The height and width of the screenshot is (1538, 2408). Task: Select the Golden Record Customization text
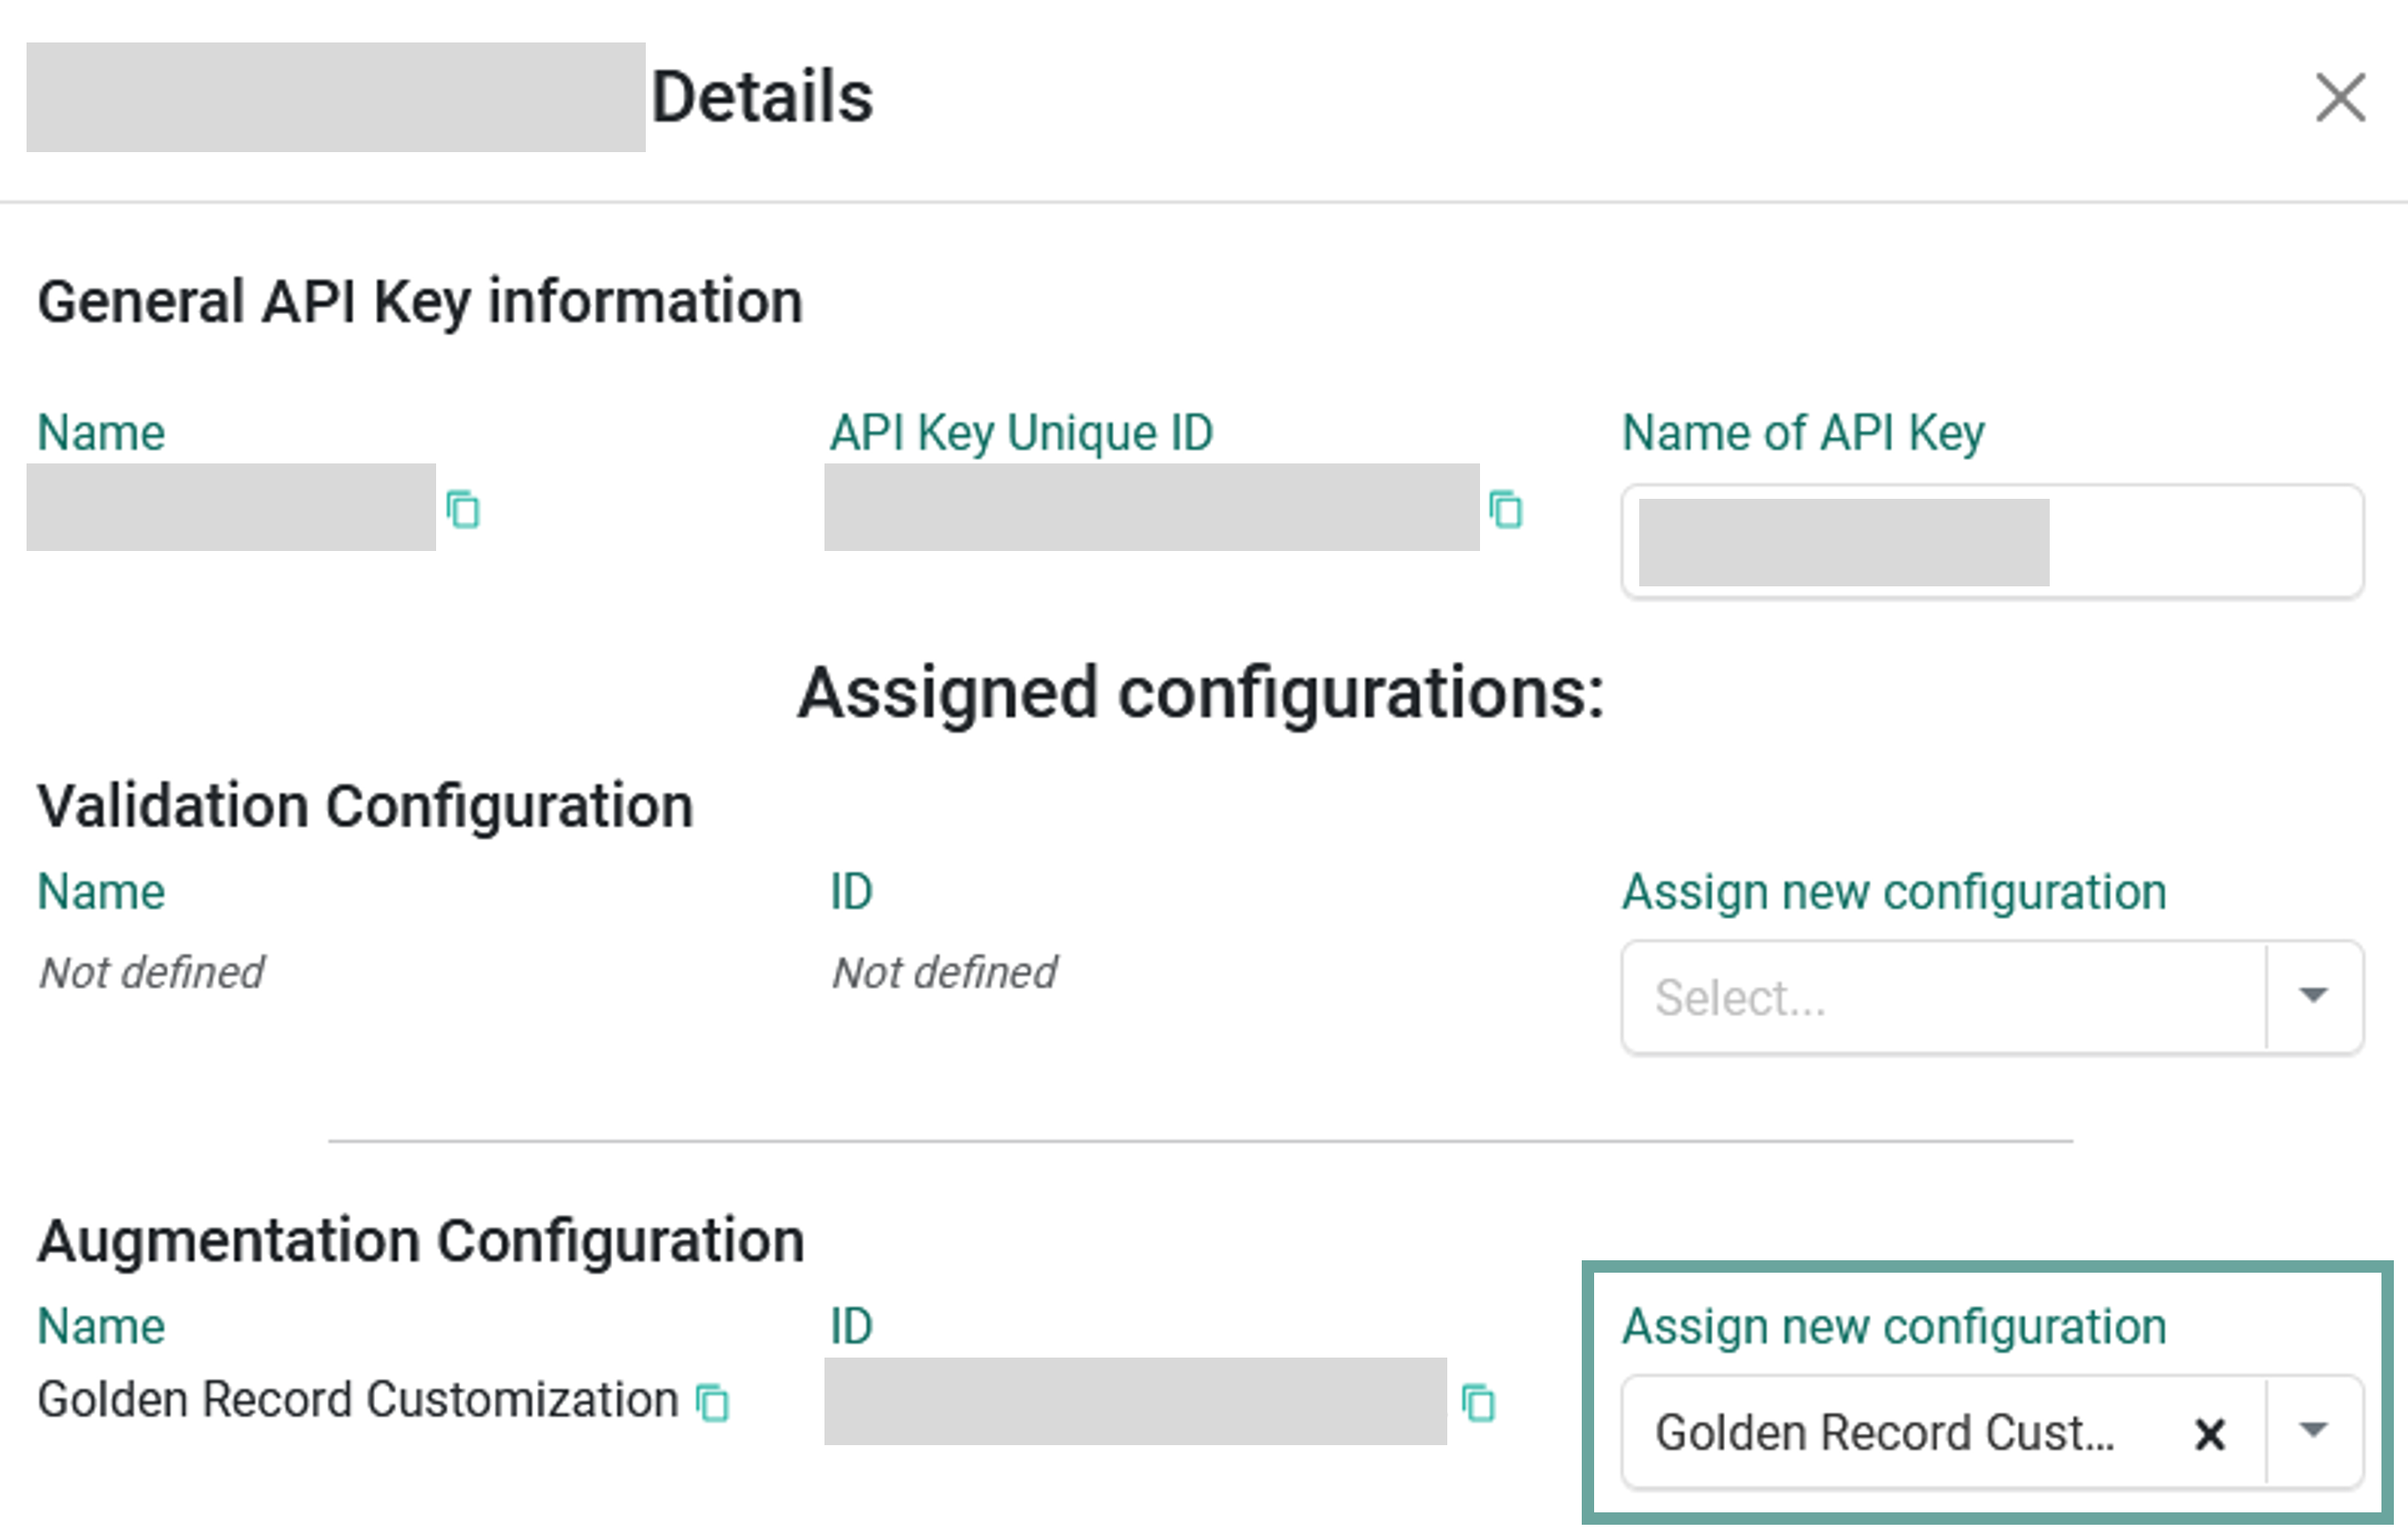pyautogui.click(x=358, y=1400)
